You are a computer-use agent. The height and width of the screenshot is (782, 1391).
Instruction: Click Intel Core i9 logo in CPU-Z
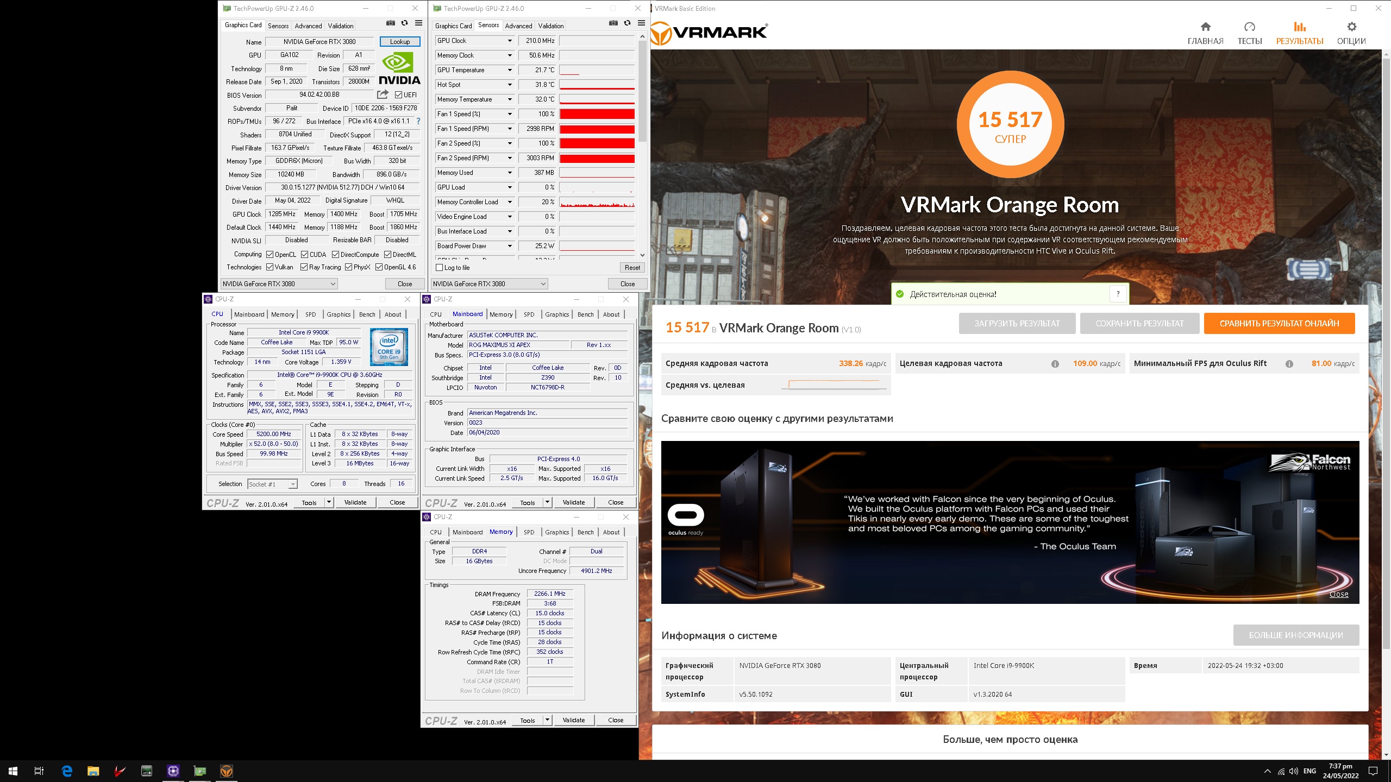(x=389, y=346)
